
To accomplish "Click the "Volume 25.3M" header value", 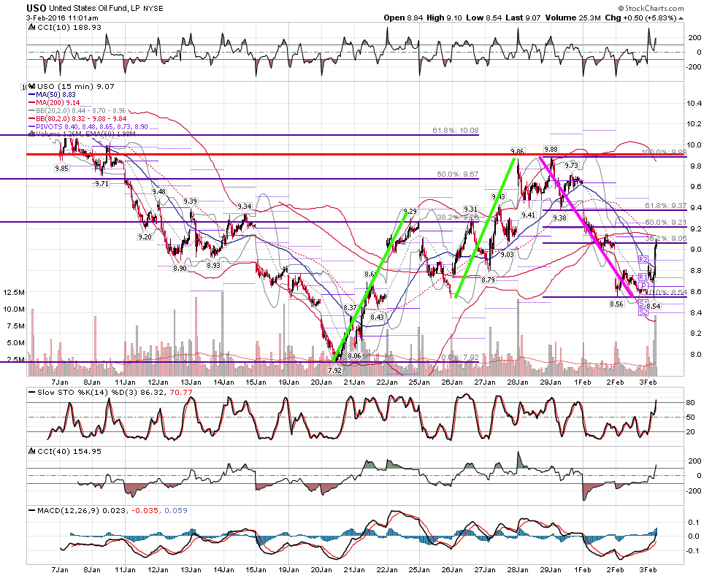I will (x=573, y=18).
